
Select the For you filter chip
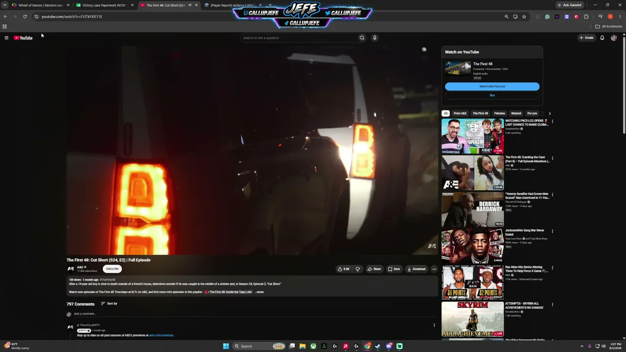tap(532, 113)
